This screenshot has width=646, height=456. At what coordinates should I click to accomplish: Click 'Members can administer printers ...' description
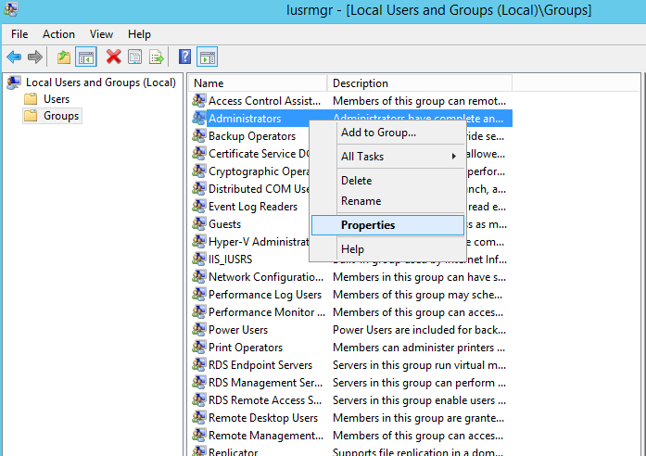419,348
